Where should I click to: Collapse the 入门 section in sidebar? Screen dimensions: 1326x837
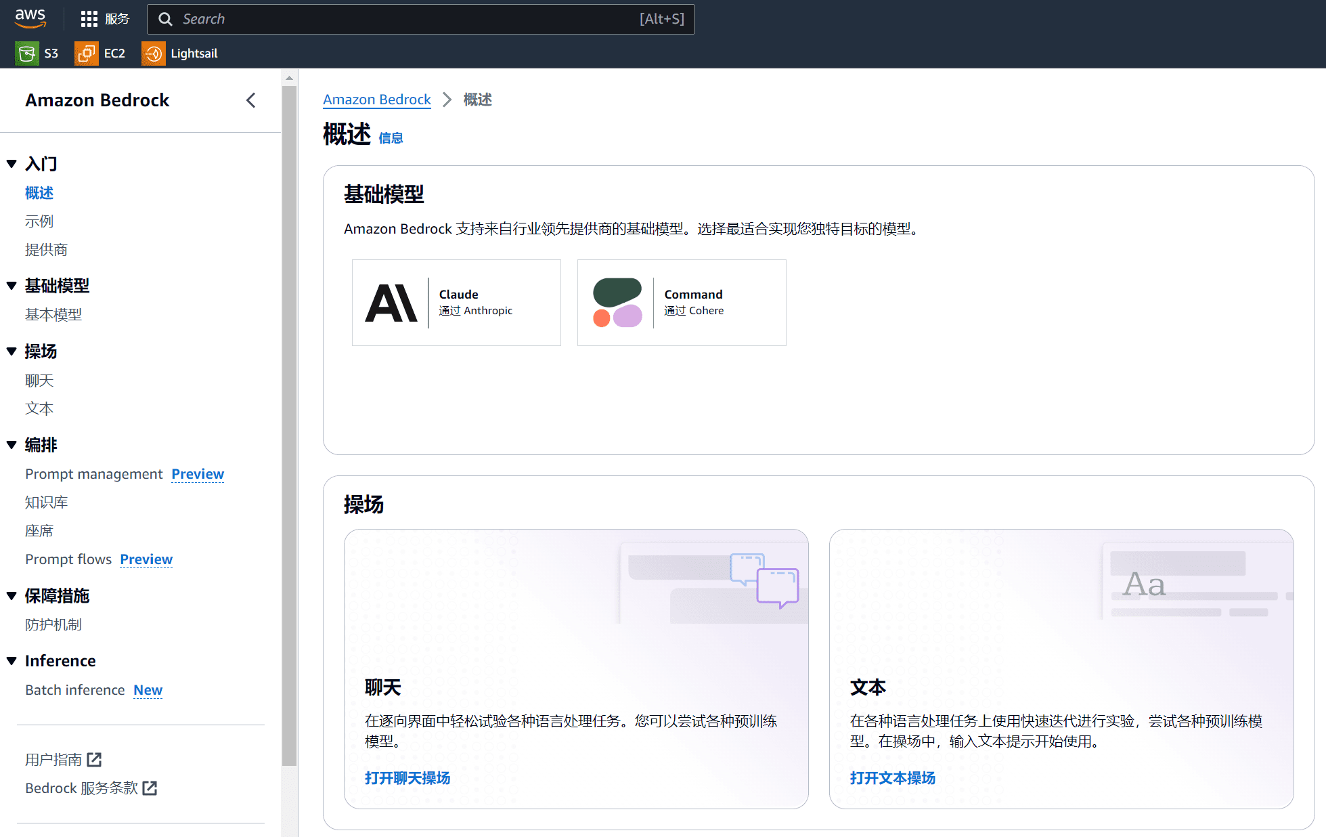coord(12,163)
